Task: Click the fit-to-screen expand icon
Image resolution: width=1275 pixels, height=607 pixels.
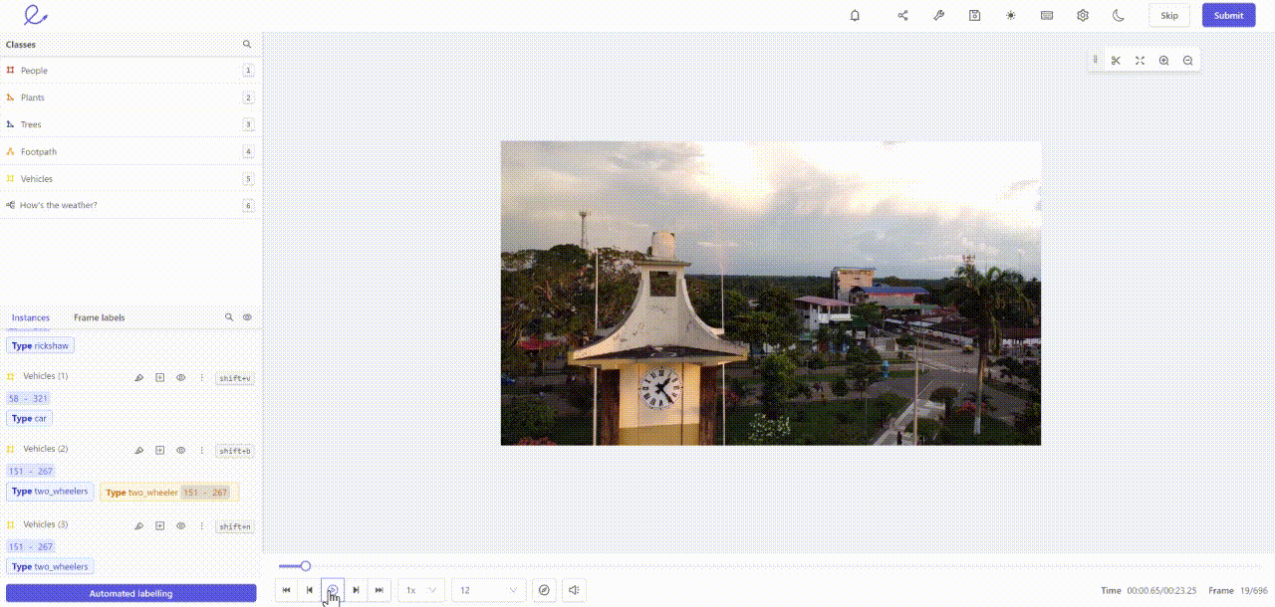Action: coord(1140,61)
